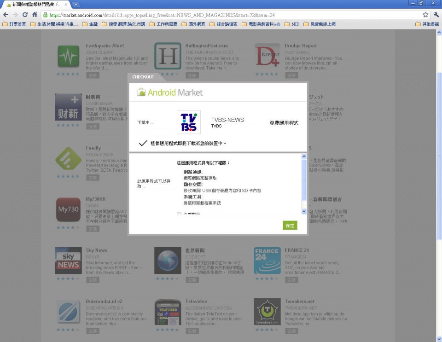Install Sky News via its 安裝 button
442x342 pixels.
pos(93,280)
